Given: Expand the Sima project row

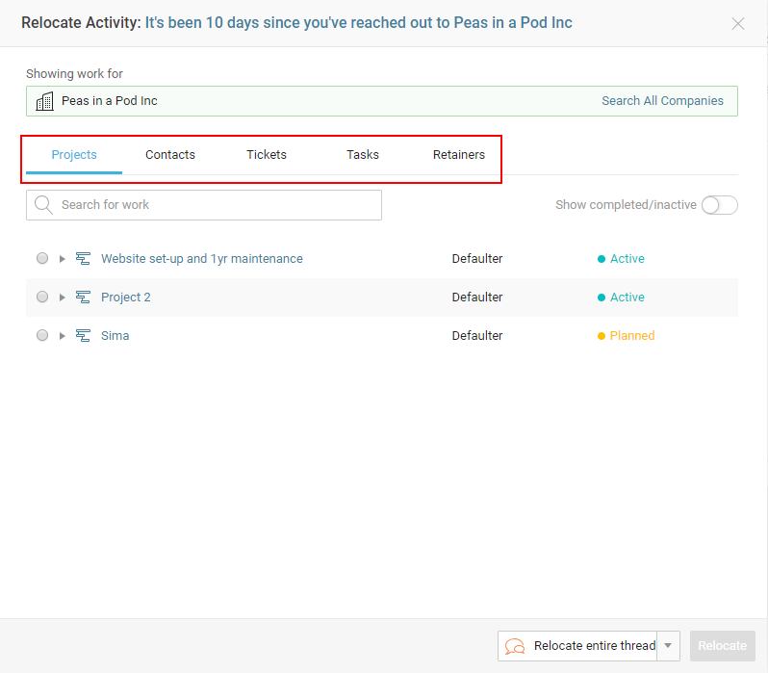Looking at the screenshot, I should click(x=63, y=336).
